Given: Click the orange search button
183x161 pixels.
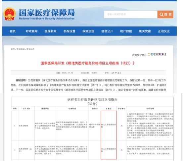Looking at the screenshot, I should pos(165,14).
